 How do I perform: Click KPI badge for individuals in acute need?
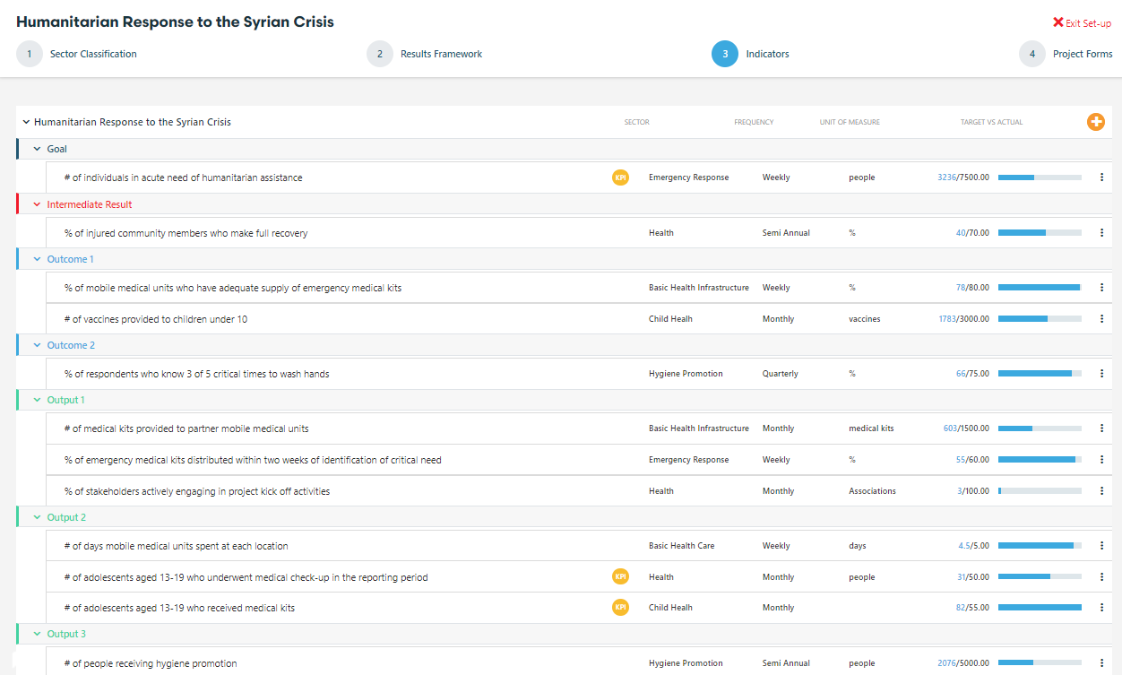(620, 177)
